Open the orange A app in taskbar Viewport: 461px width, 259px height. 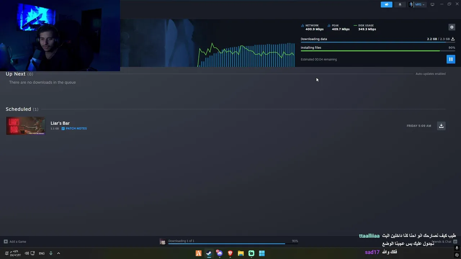[x=198, y=253]
